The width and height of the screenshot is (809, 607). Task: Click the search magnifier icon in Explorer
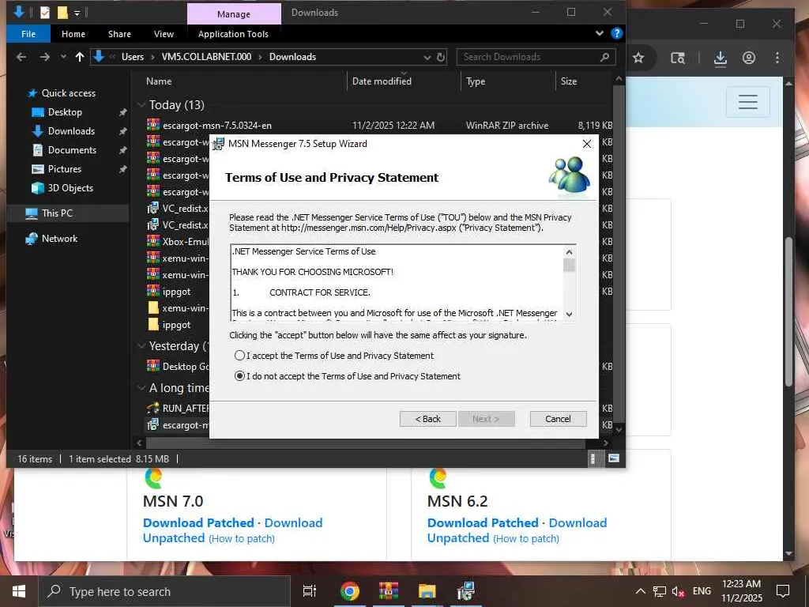pyautogui.click(x=604, y=57)
